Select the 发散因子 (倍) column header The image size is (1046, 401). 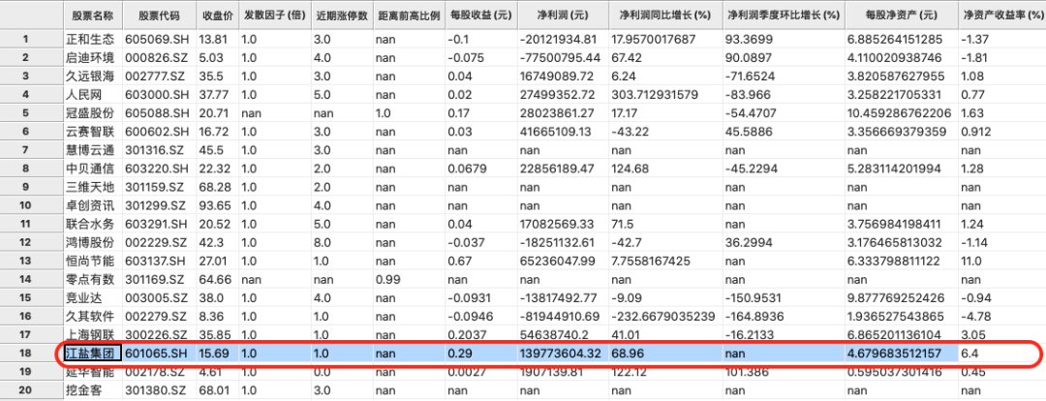(275, 14)
